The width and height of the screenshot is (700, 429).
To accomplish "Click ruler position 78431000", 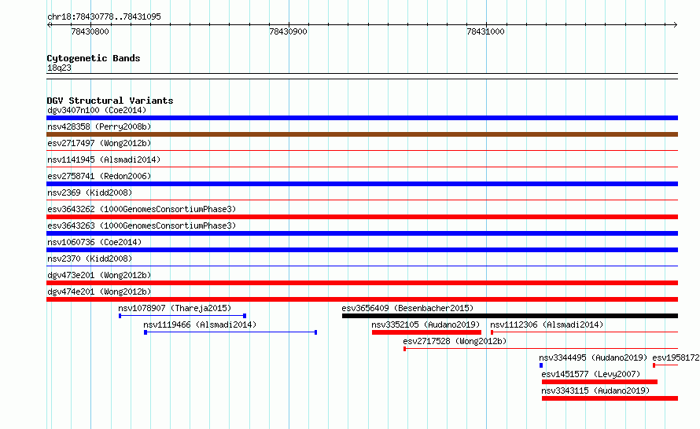I will [485, 31].
